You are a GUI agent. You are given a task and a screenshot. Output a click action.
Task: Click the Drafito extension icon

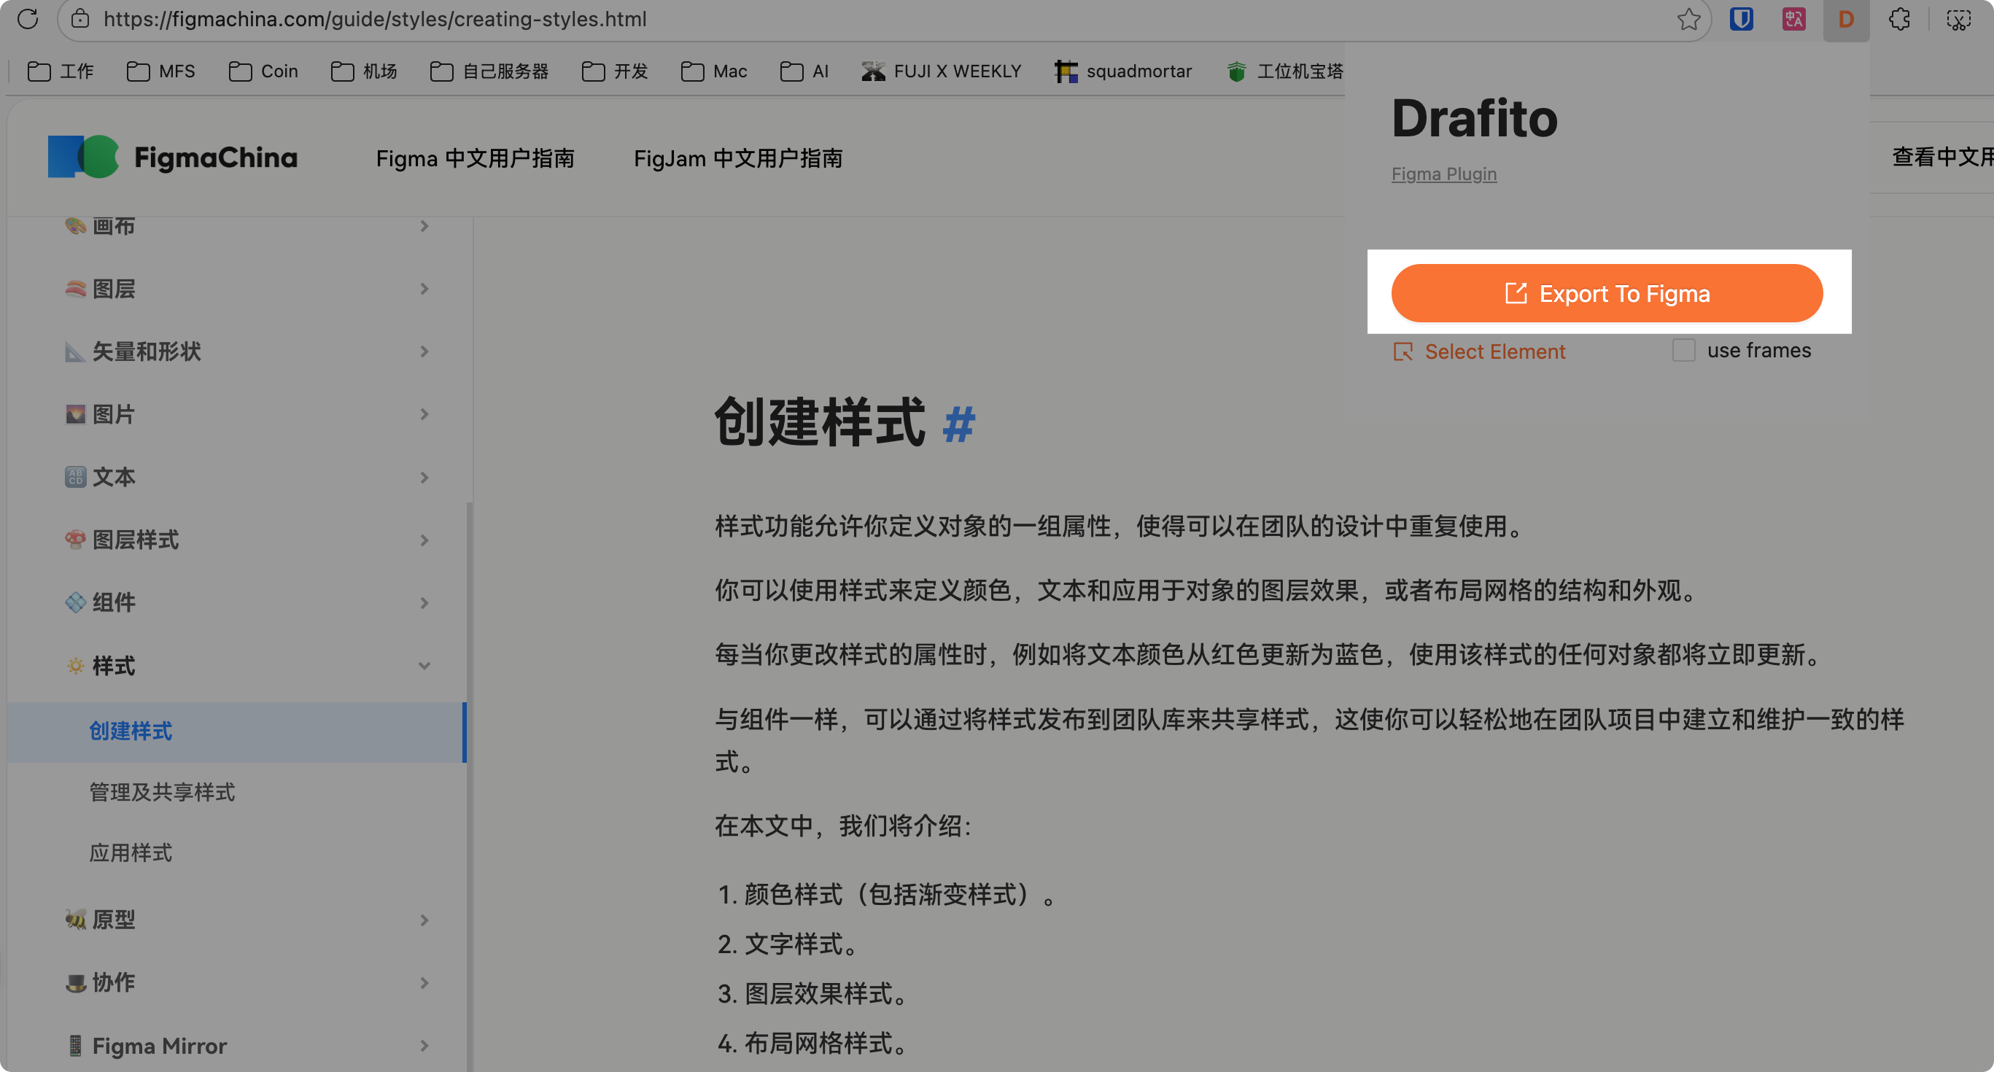click(x=1846, y=18)
